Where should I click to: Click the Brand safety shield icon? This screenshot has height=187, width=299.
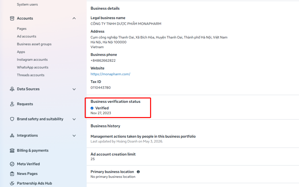(12, 119)
